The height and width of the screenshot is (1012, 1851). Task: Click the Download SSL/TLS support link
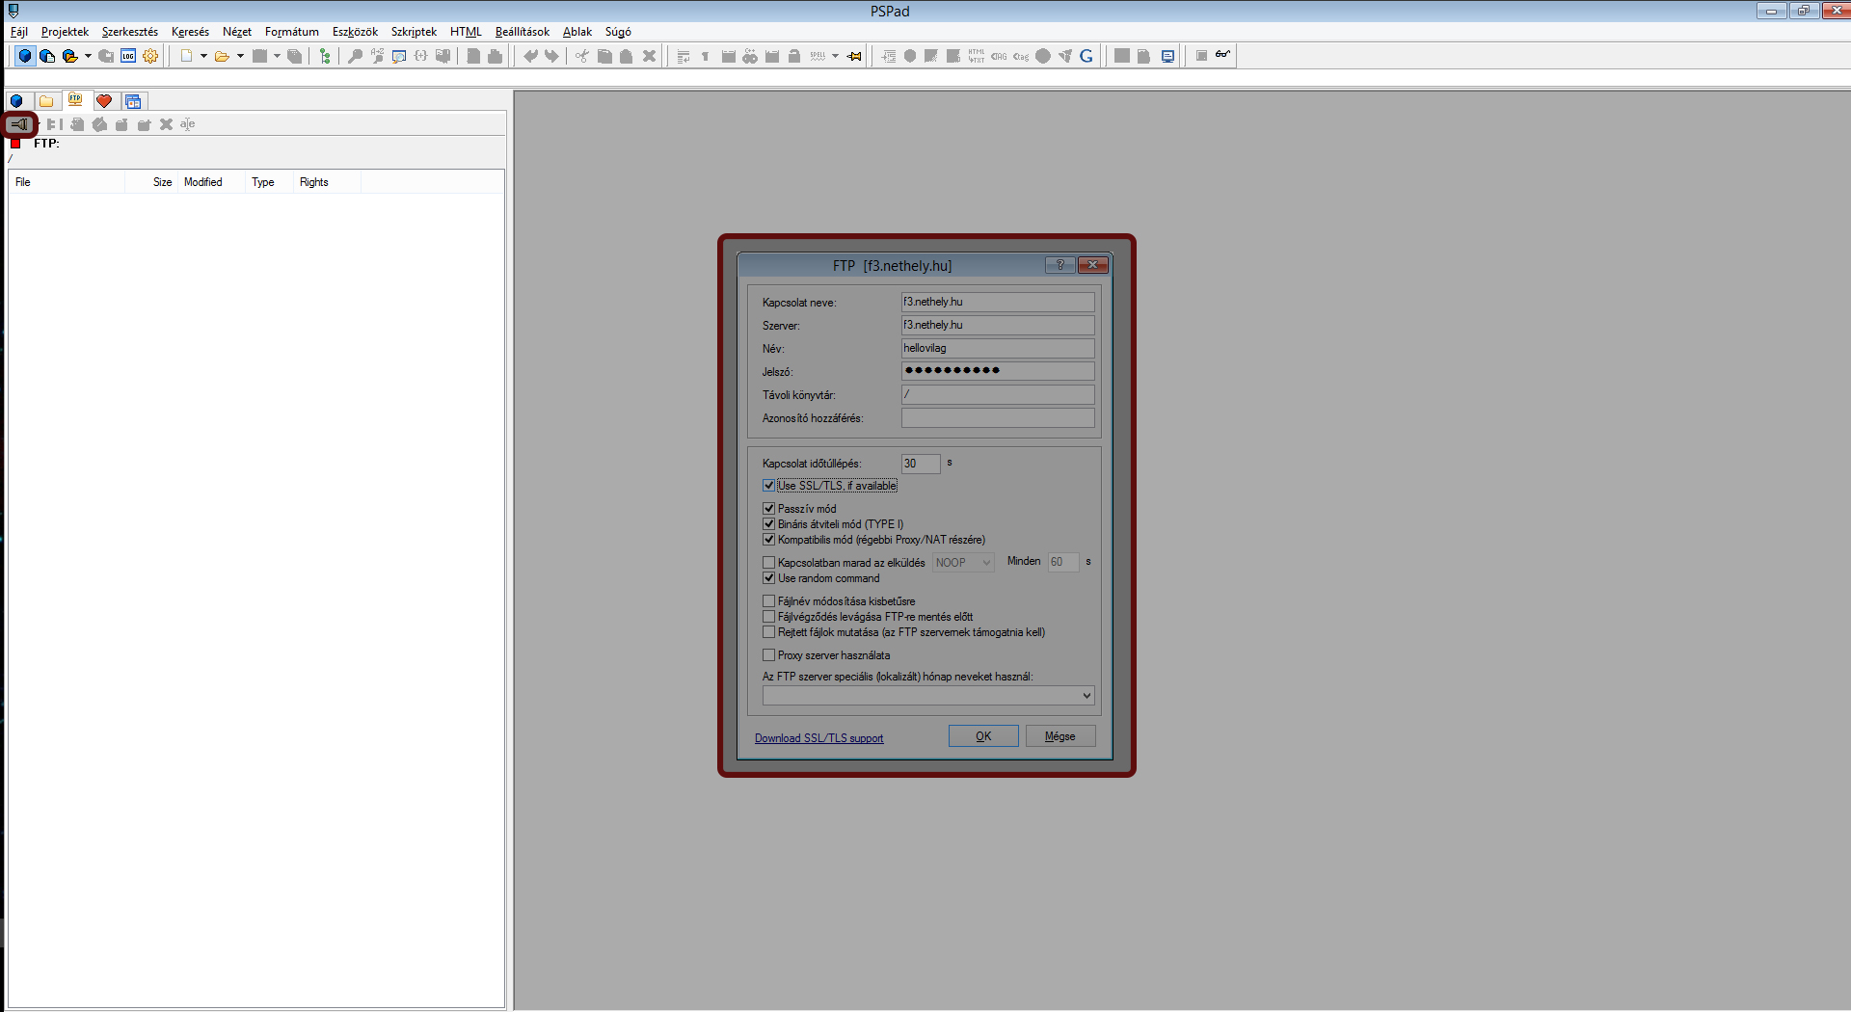[818, 738]
